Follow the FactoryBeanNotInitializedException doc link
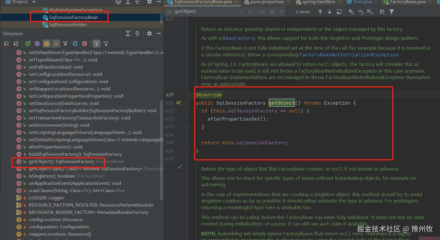Image resolution: width=440 pixels, height=240 pixels. [x=349, y=55]
